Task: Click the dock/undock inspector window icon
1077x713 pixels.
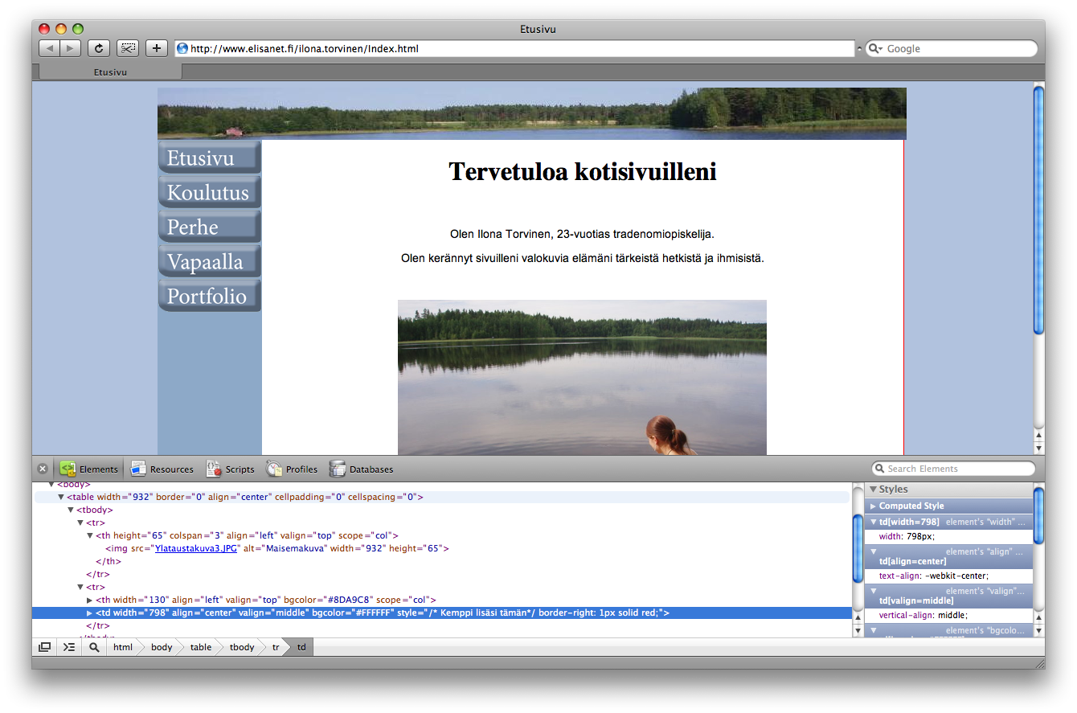Action: coord(44,647)
